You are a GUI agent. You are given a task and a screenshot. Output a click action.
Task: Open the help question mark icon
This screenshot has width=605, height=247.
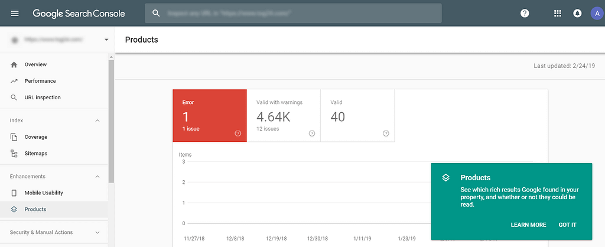point(525,14)
